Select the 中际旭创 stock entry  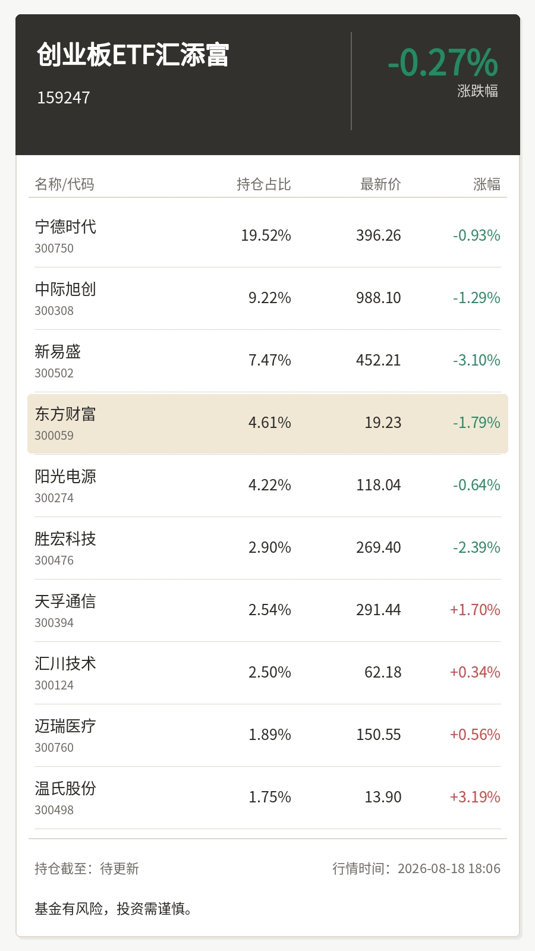pyautogui.click(x=267, y=298)
